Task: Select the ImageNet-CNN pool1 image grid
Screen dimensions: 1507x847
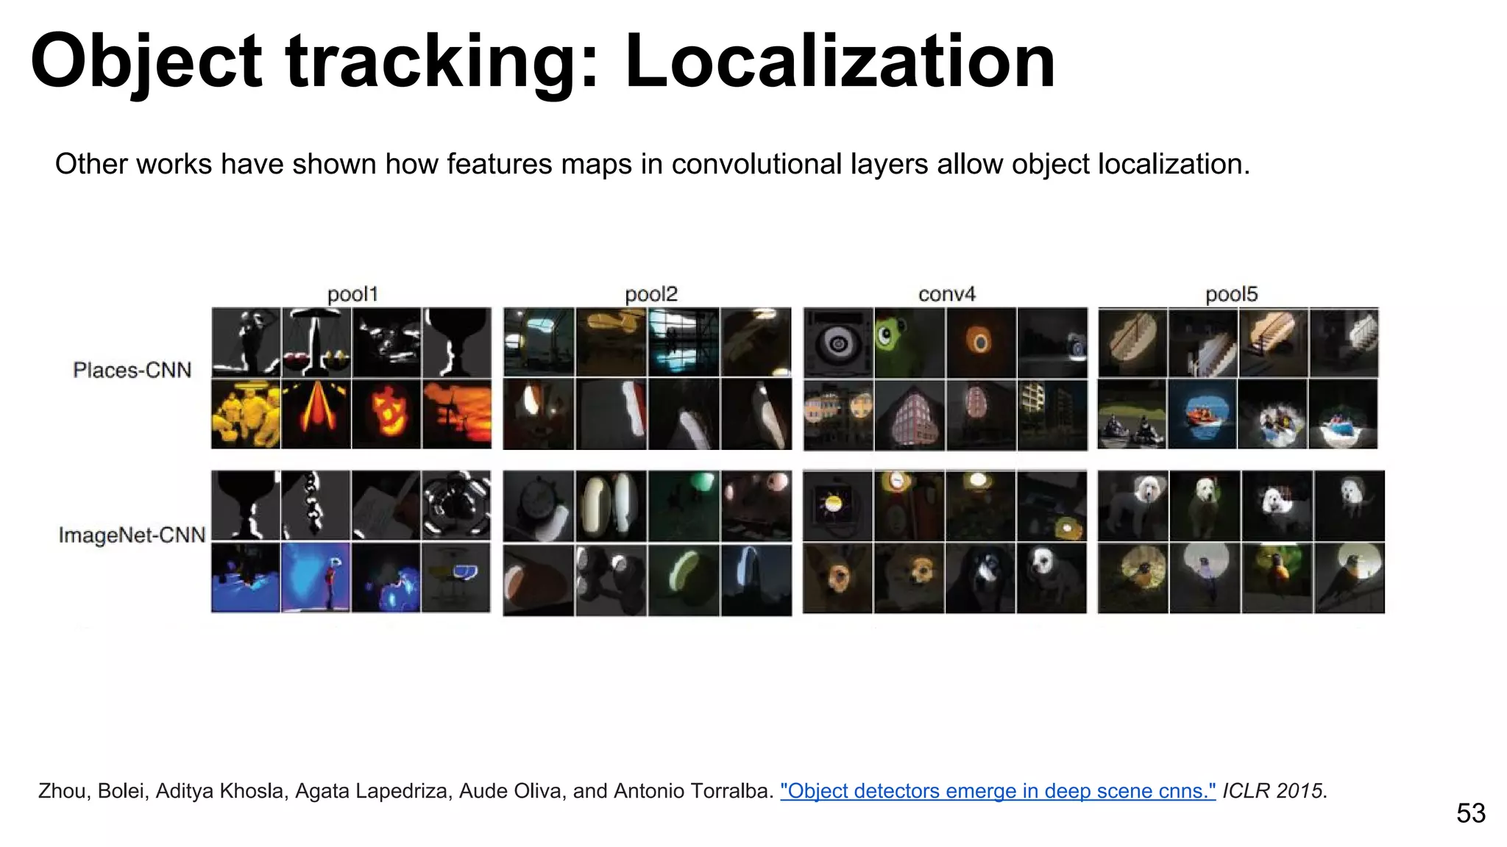Action: point(351,542)
